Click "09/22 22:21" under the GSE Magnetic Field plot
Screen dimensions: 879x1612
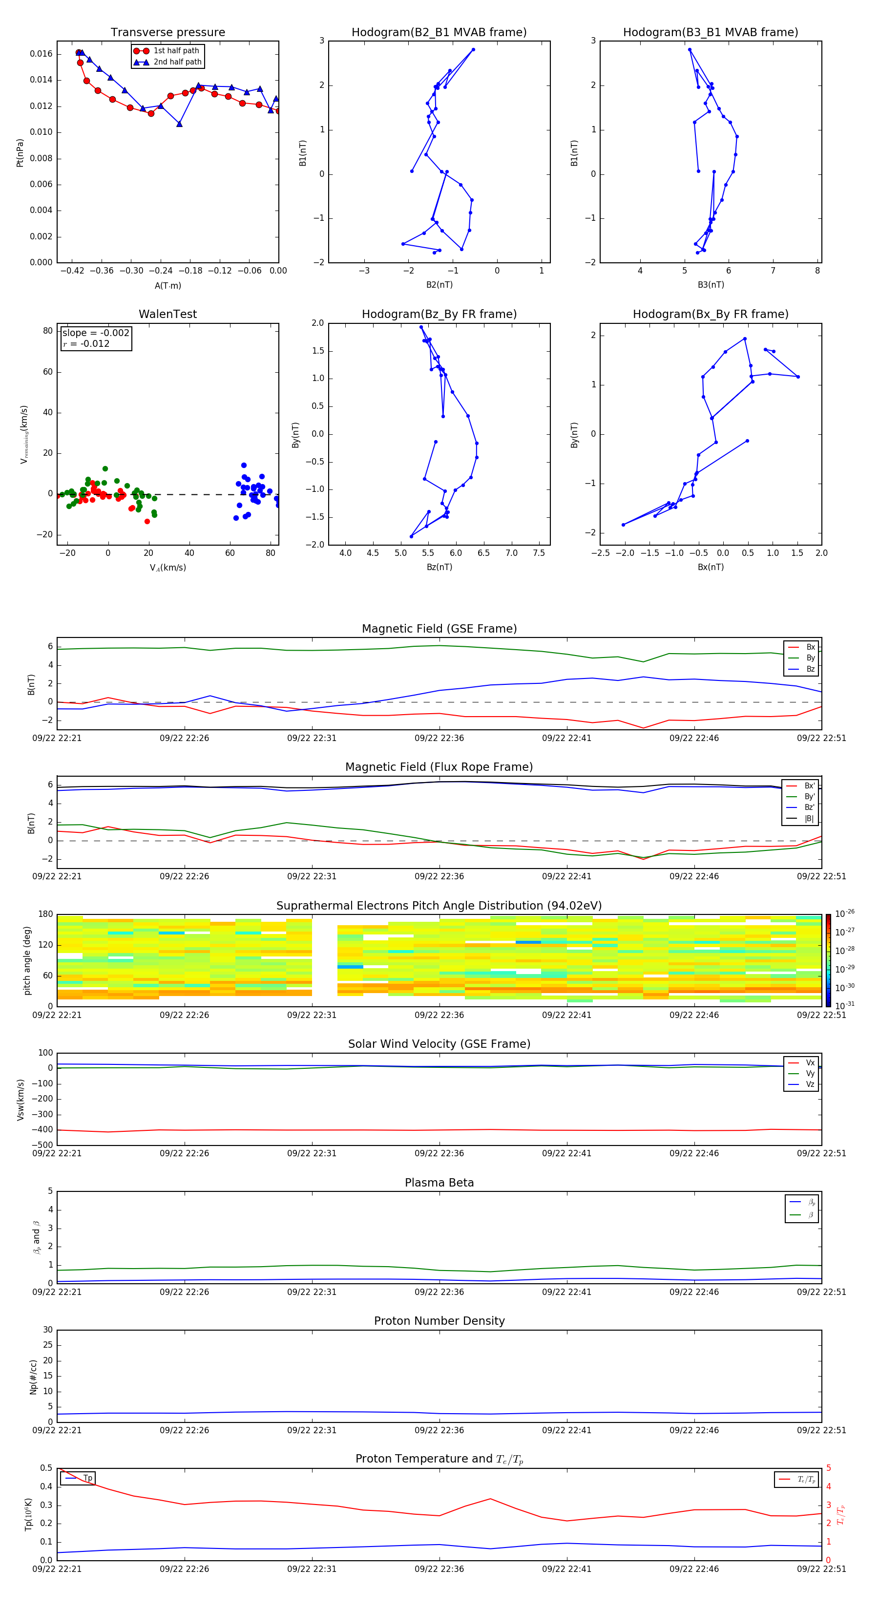click(x=57, y=739)
